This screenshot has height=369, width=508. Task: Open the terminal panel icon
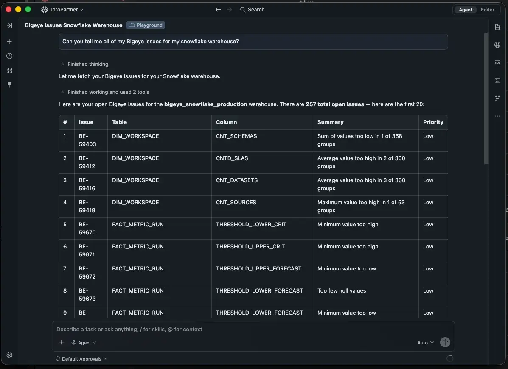click(x=497, y=80)
